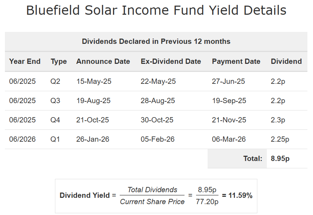Click the Announce Date column header
The height and width of the screenshot is (215, 313).
coord(103,61)
